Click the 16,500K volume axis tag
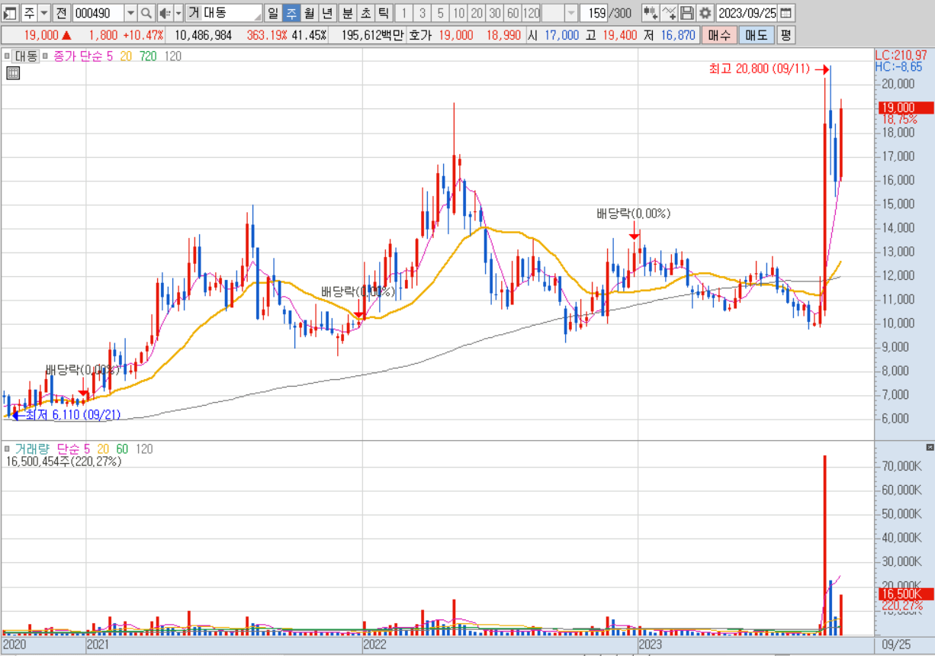Image resolution: width=935 pixels, height=656 pixels. pos(904,593)
